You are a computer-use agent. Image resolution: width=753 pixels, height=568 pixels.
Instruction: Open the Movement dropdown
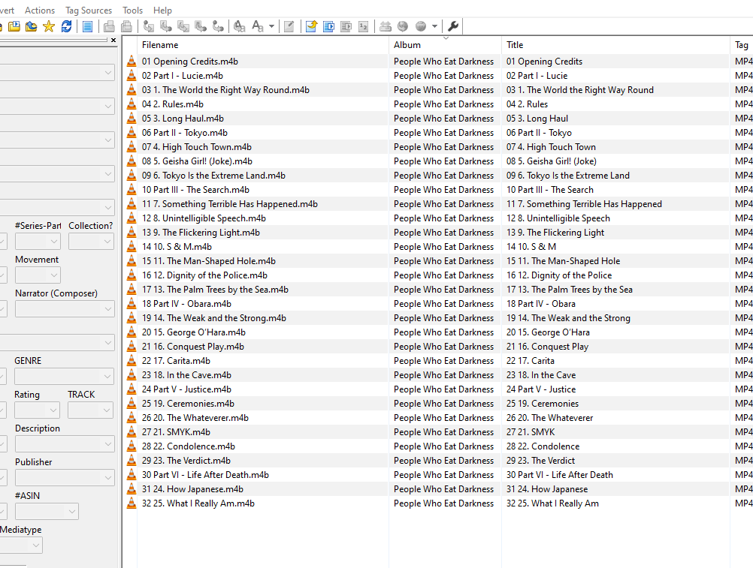point(53,276)
